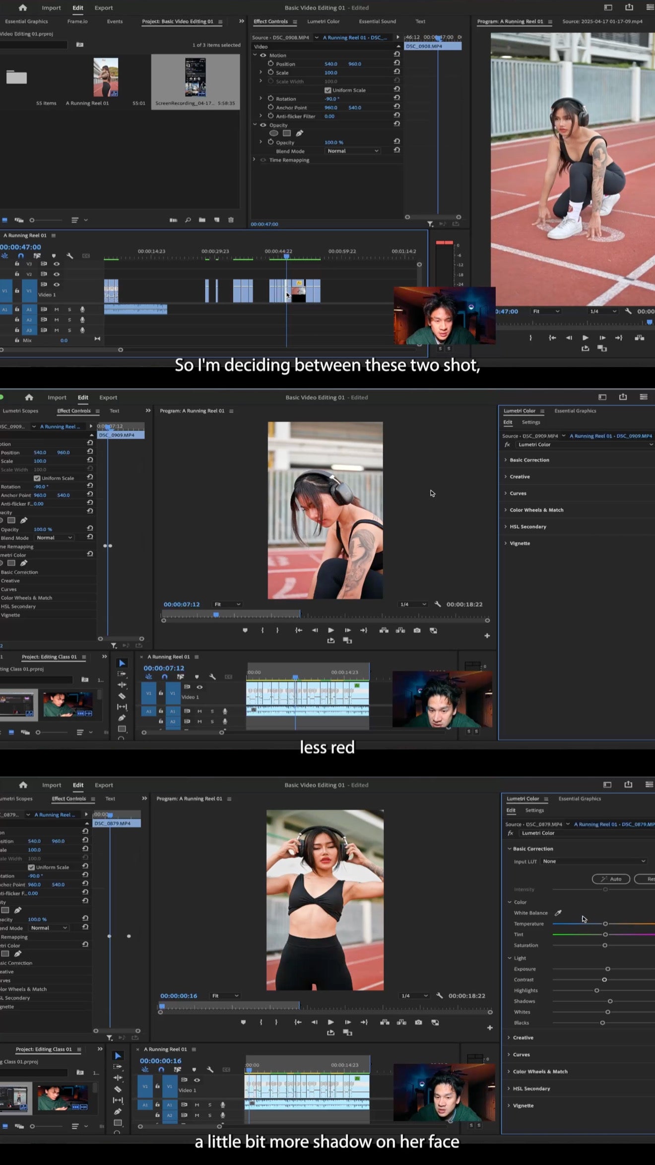Toggle sync lock on the V3 track
Image resolution: width=655 pixels, height=1165 pixels.
pyautogui.click(x=44, y=264)
